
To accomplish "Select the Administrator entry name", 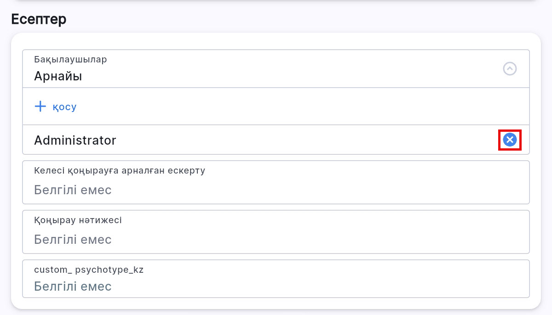I will tap(75, 140).
